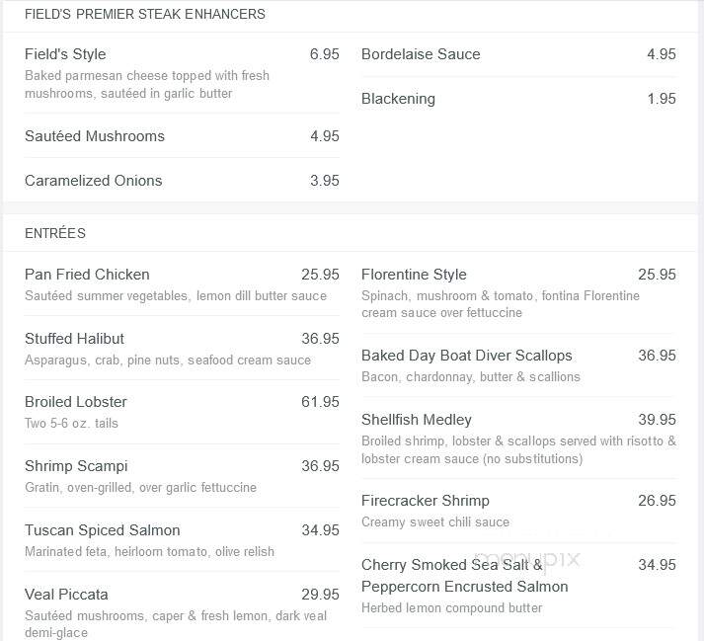Click the 61.95 Broiled Lobster price
The image size is (704, 641).
click(320, 402)
